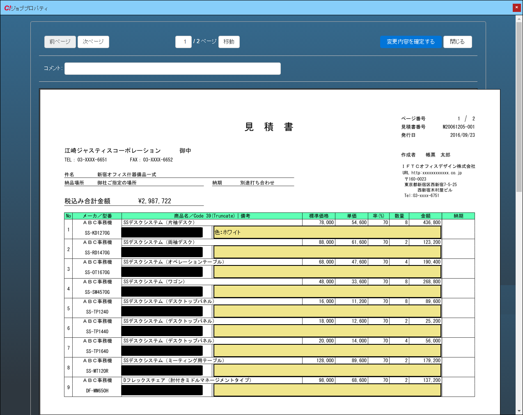Click the 納期 column header

(x=459, y=216)
